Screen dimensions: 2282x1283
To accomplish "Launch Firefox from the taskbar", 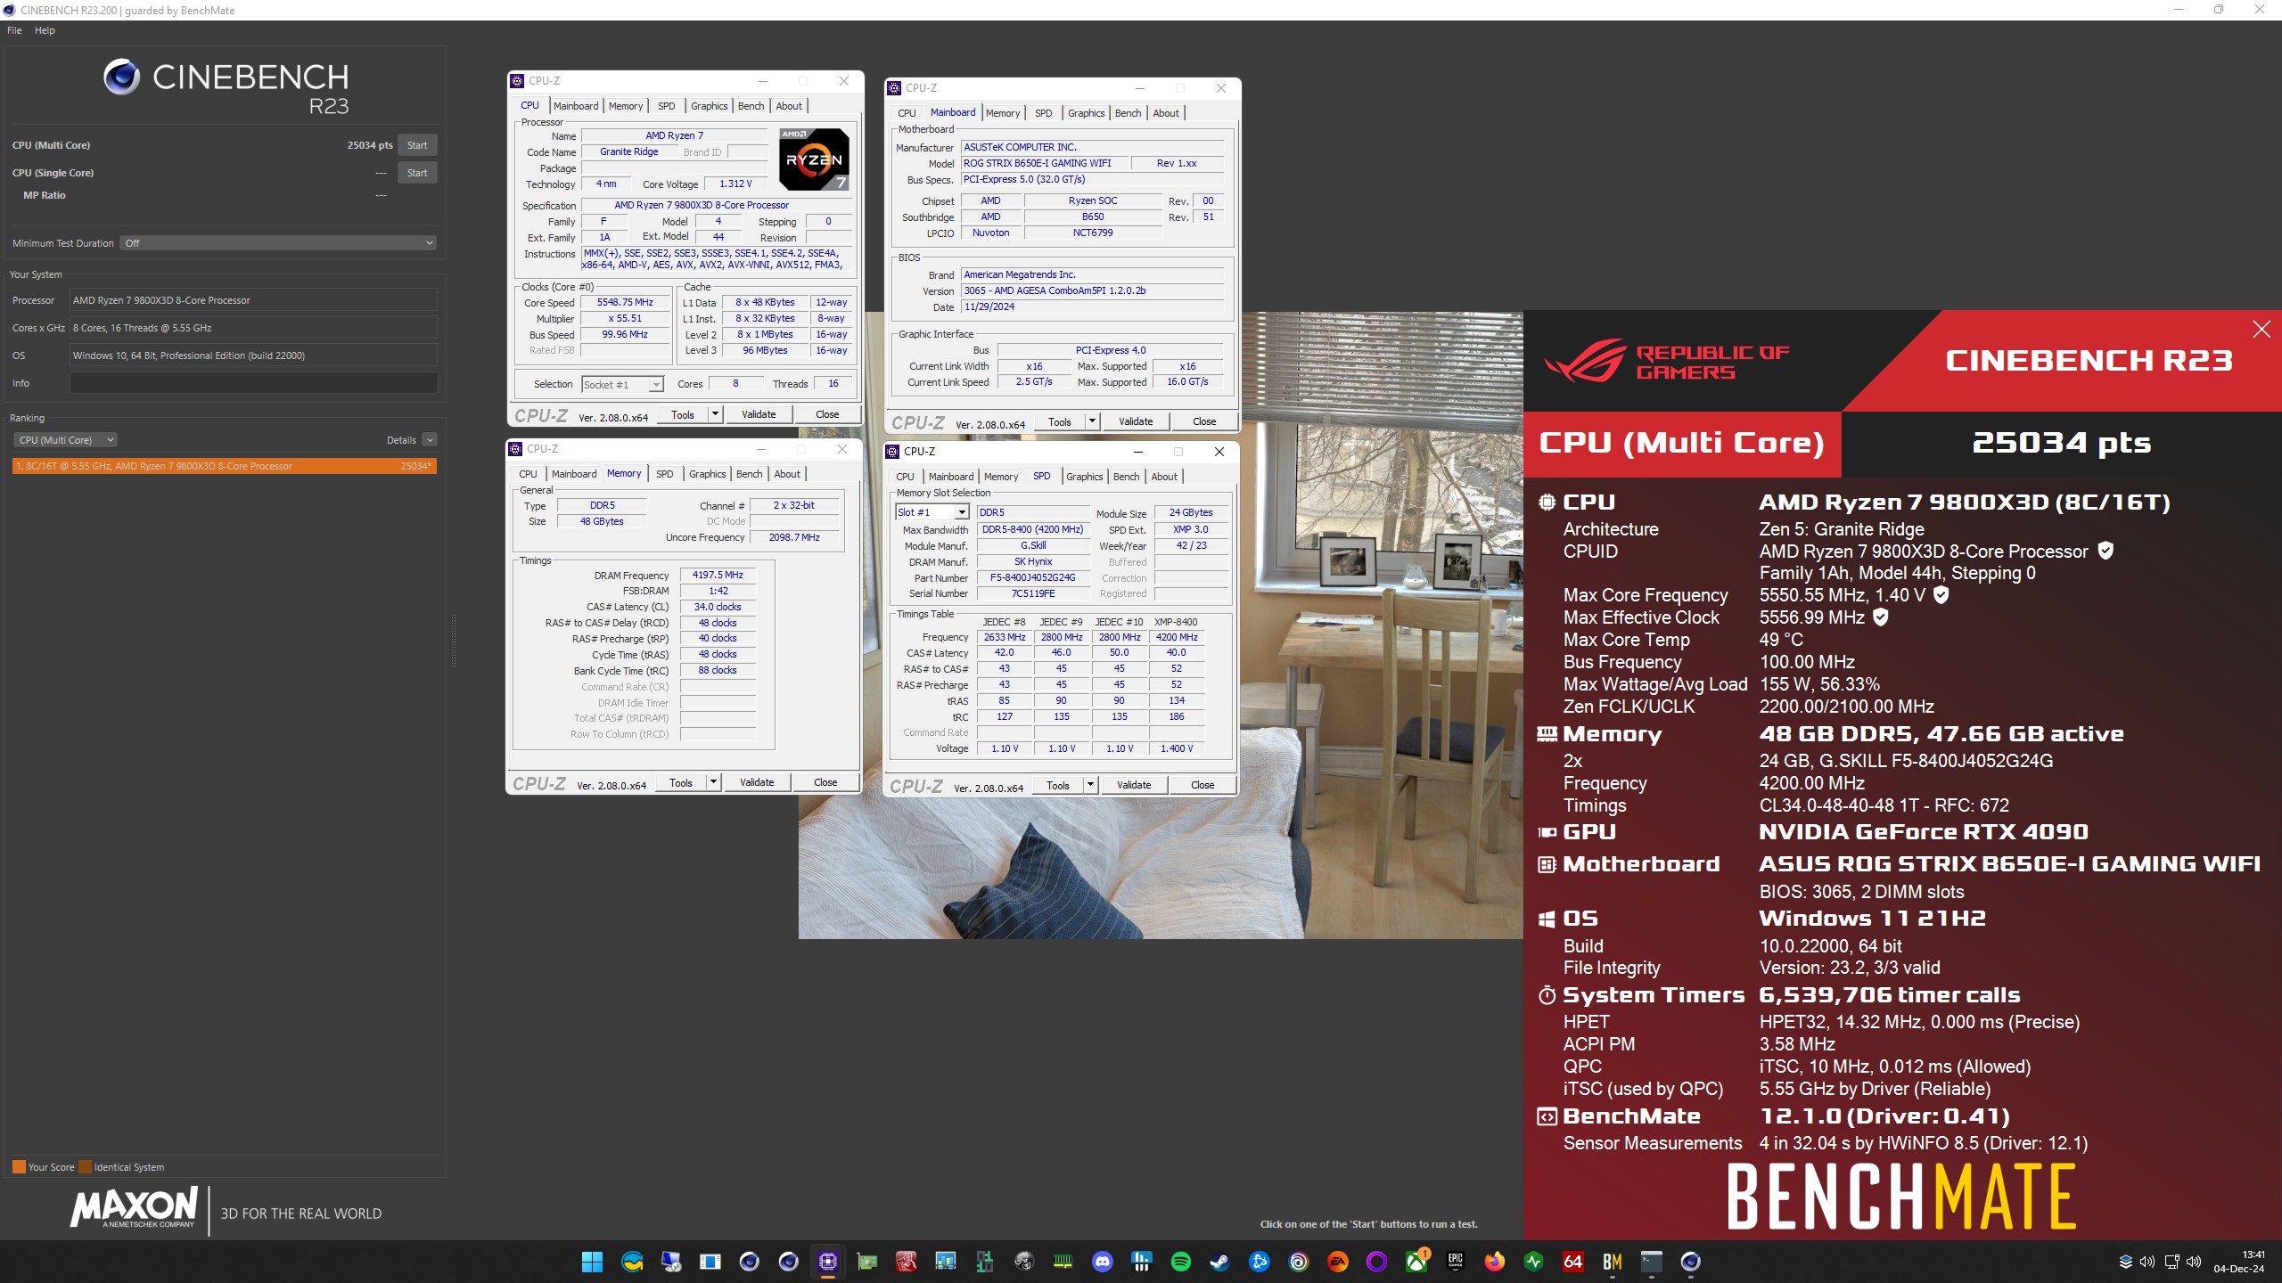I will 1494,1262.
